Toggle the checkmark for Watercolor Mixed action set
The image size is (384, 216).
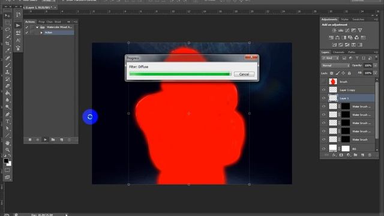tap(26, 27)
